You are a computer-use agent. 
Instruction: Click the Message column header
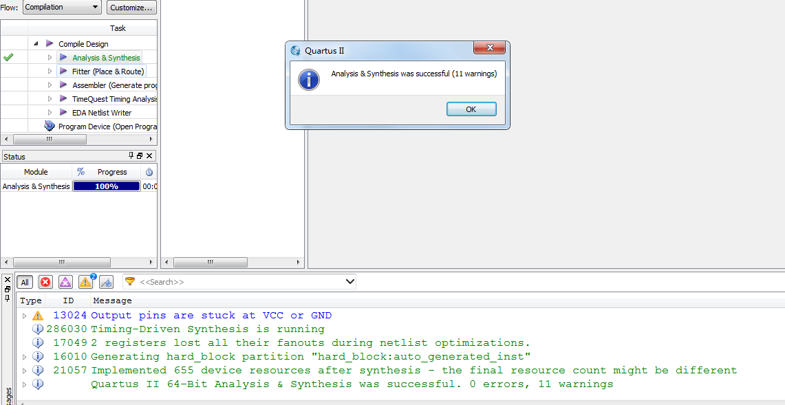[x=112, y=300]
